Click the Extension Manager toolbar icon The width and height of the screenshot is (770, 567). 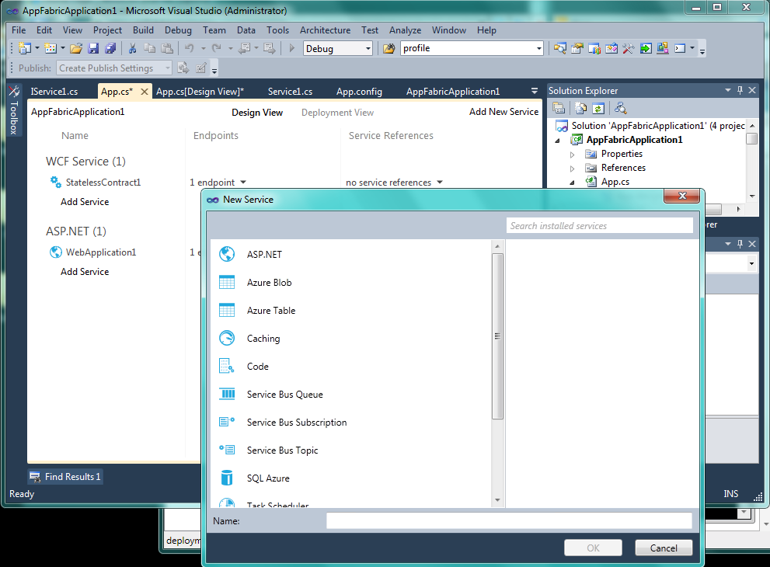tap(663, 48)
